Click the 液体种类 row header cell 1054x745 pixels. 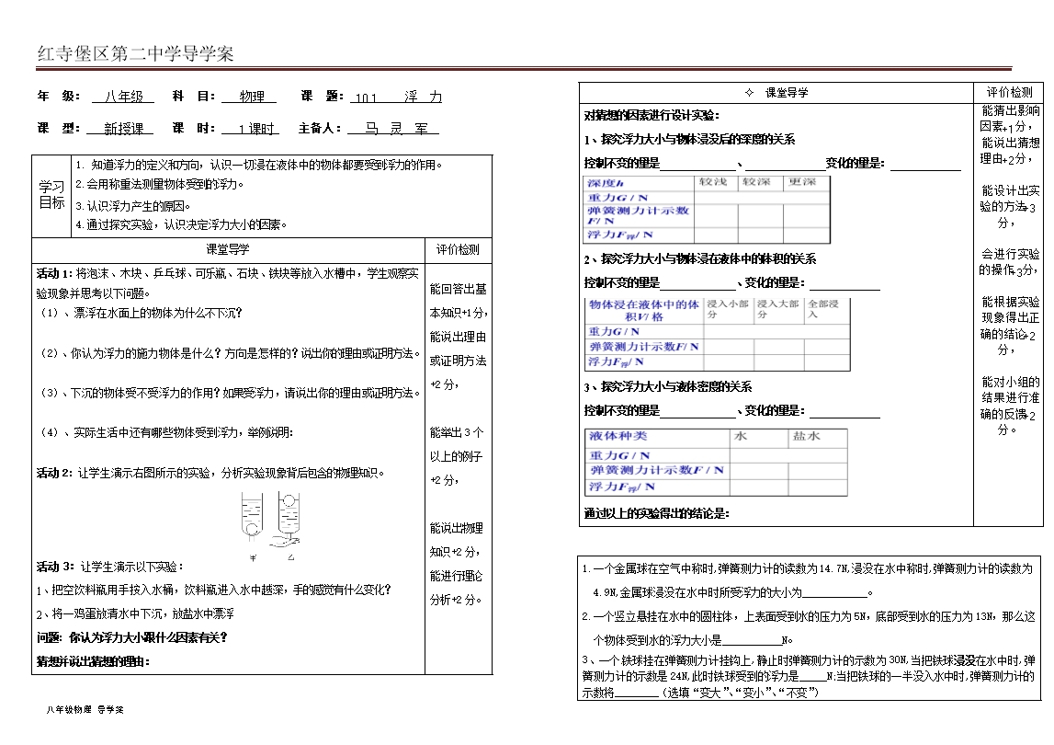coord(618,436)
